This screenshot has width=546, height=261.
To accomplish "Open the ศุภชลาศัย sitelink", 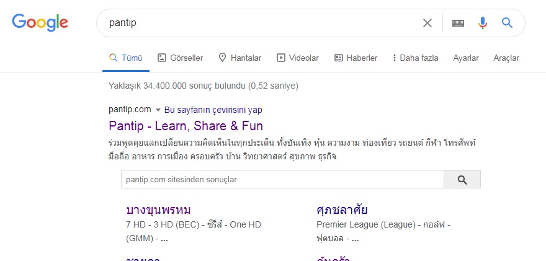I will click(342, 210).
